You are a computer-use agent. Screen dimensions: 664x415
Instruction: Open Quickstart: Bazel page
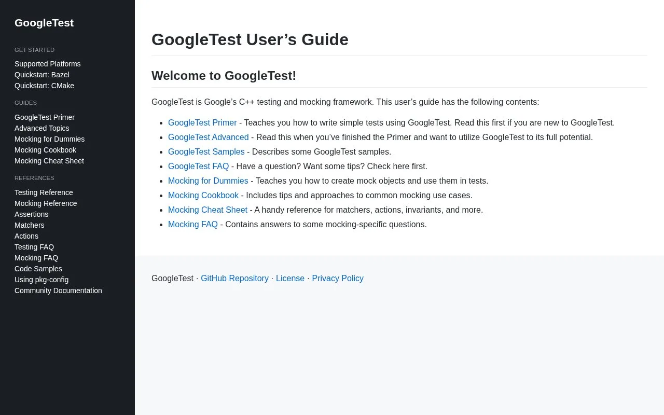pyautogui.click(x=42, y=75)
